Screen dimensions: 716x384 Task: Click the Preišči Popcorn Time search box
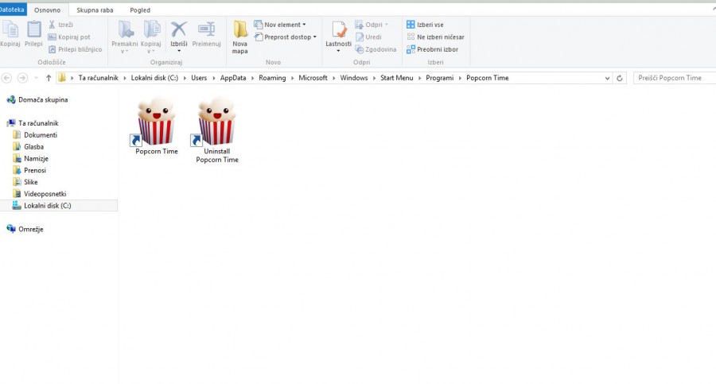[672, 78]
